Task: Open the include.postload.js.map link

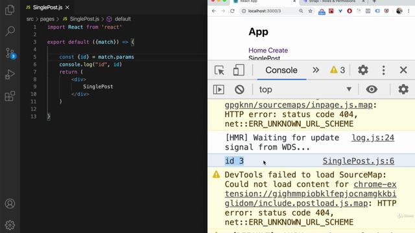Action: click(296, 203)
